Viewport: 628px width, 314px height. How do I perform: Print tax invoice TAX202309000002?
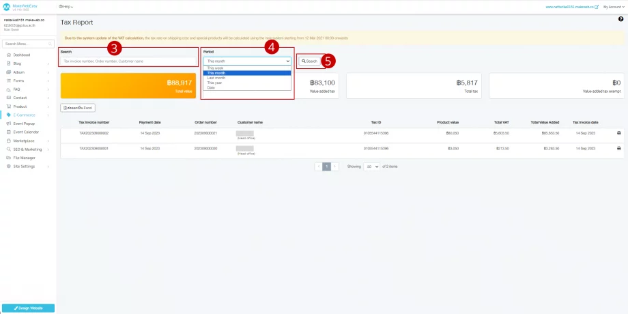point(619,133)
